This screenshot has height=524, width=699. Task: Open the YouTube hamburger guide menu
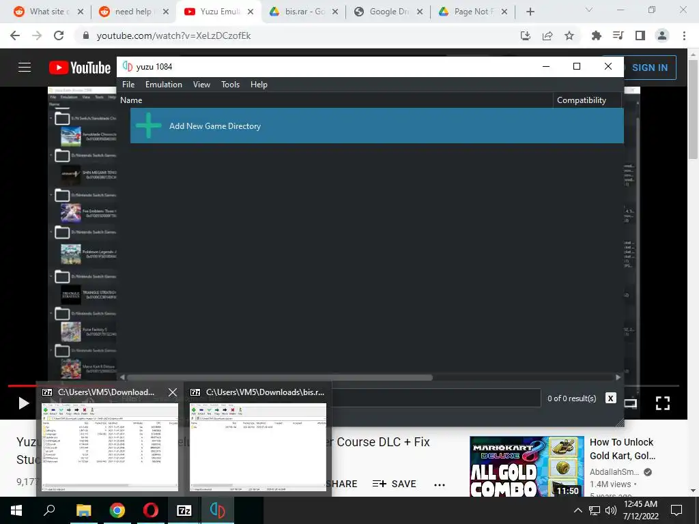click(25, 68)
